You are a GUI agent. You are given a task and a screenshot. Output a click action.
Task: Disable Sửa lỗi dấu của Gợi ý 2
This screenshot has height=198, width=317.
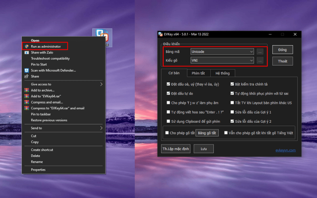(232, 121)
